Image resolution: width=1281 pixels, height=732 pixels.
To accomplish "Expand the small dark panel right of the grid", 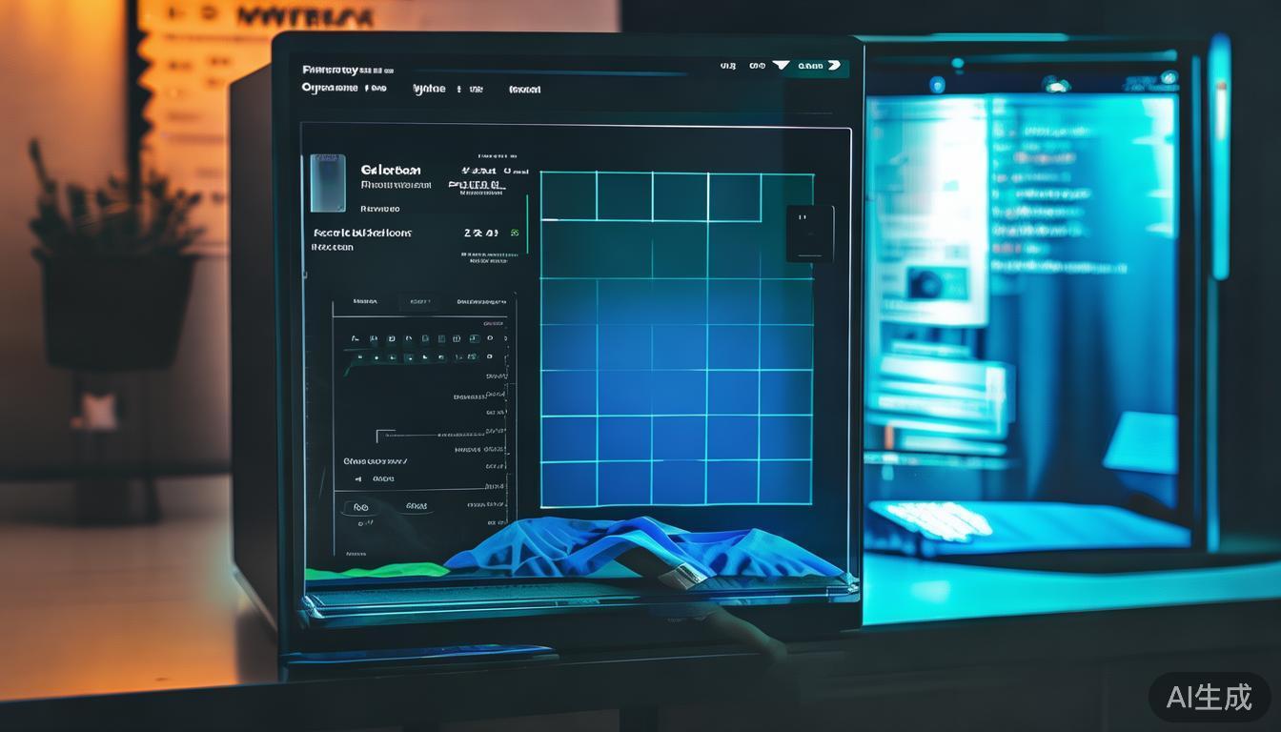I will point(809,233).
